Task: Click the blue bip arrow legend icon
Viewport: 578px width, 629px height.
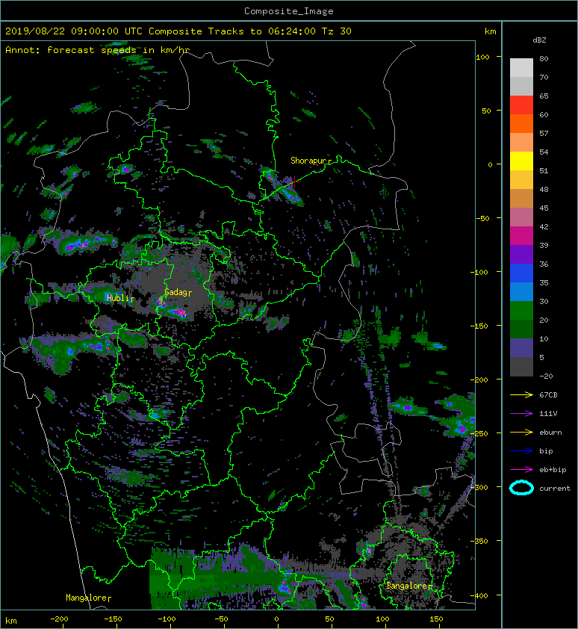Action: (521, 451)
